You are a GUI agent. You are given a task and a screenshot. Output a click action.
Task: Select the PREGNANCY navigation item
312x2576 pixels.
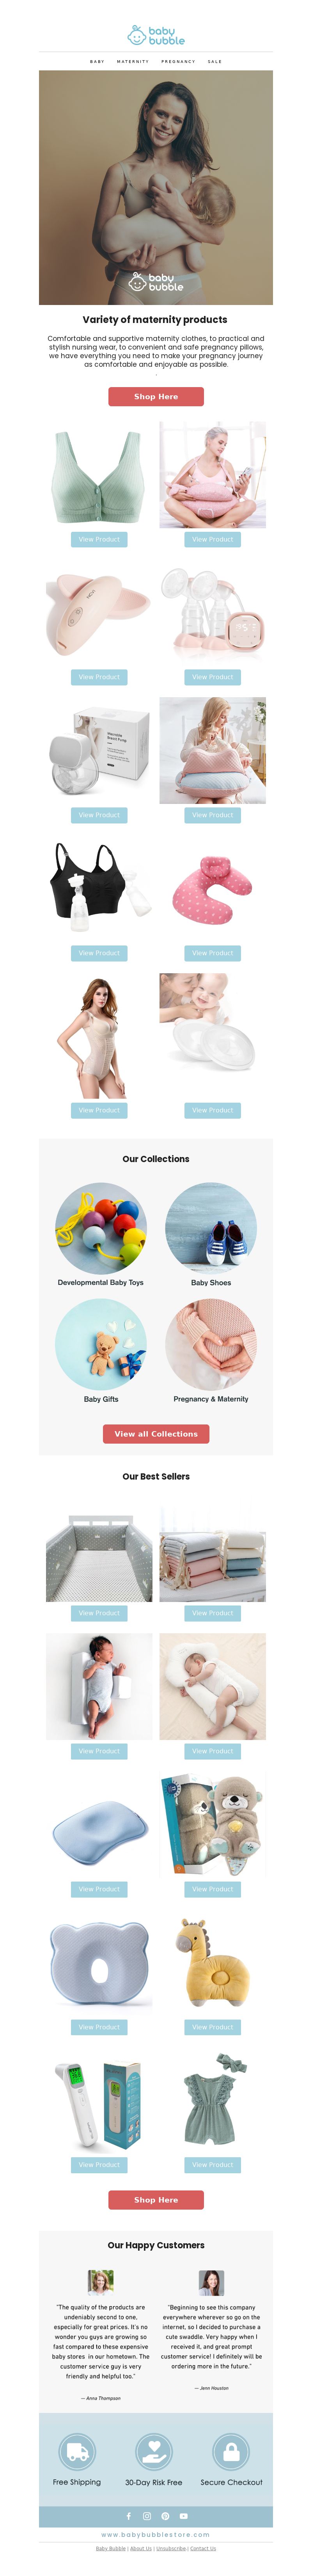click(x=179, y=61)
